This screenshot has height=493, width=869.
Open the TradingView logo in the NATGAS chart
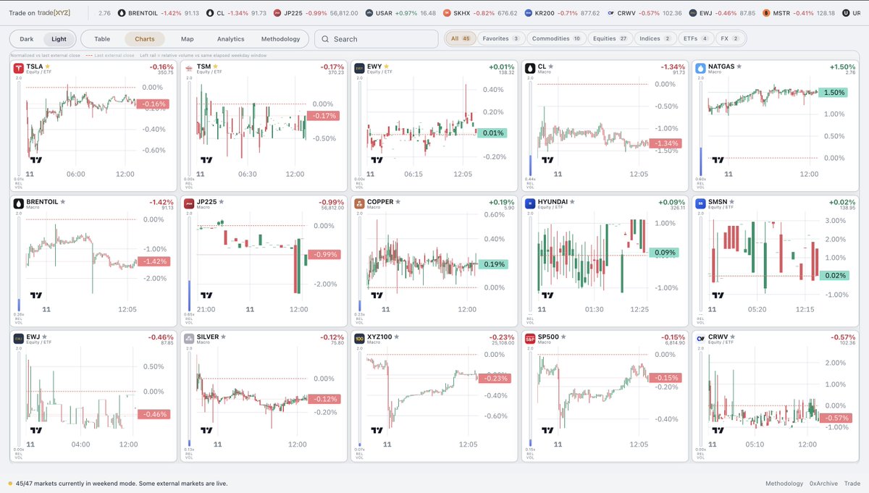point(718,160)
